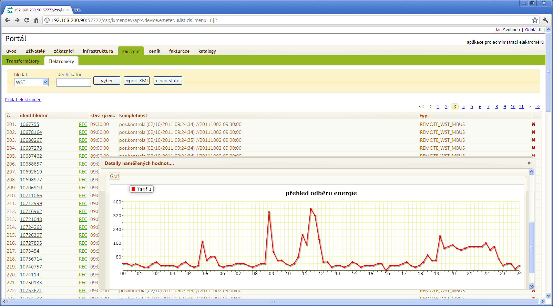Click the export XML button
The image size is (553, 306).
(x=136, y=81)
